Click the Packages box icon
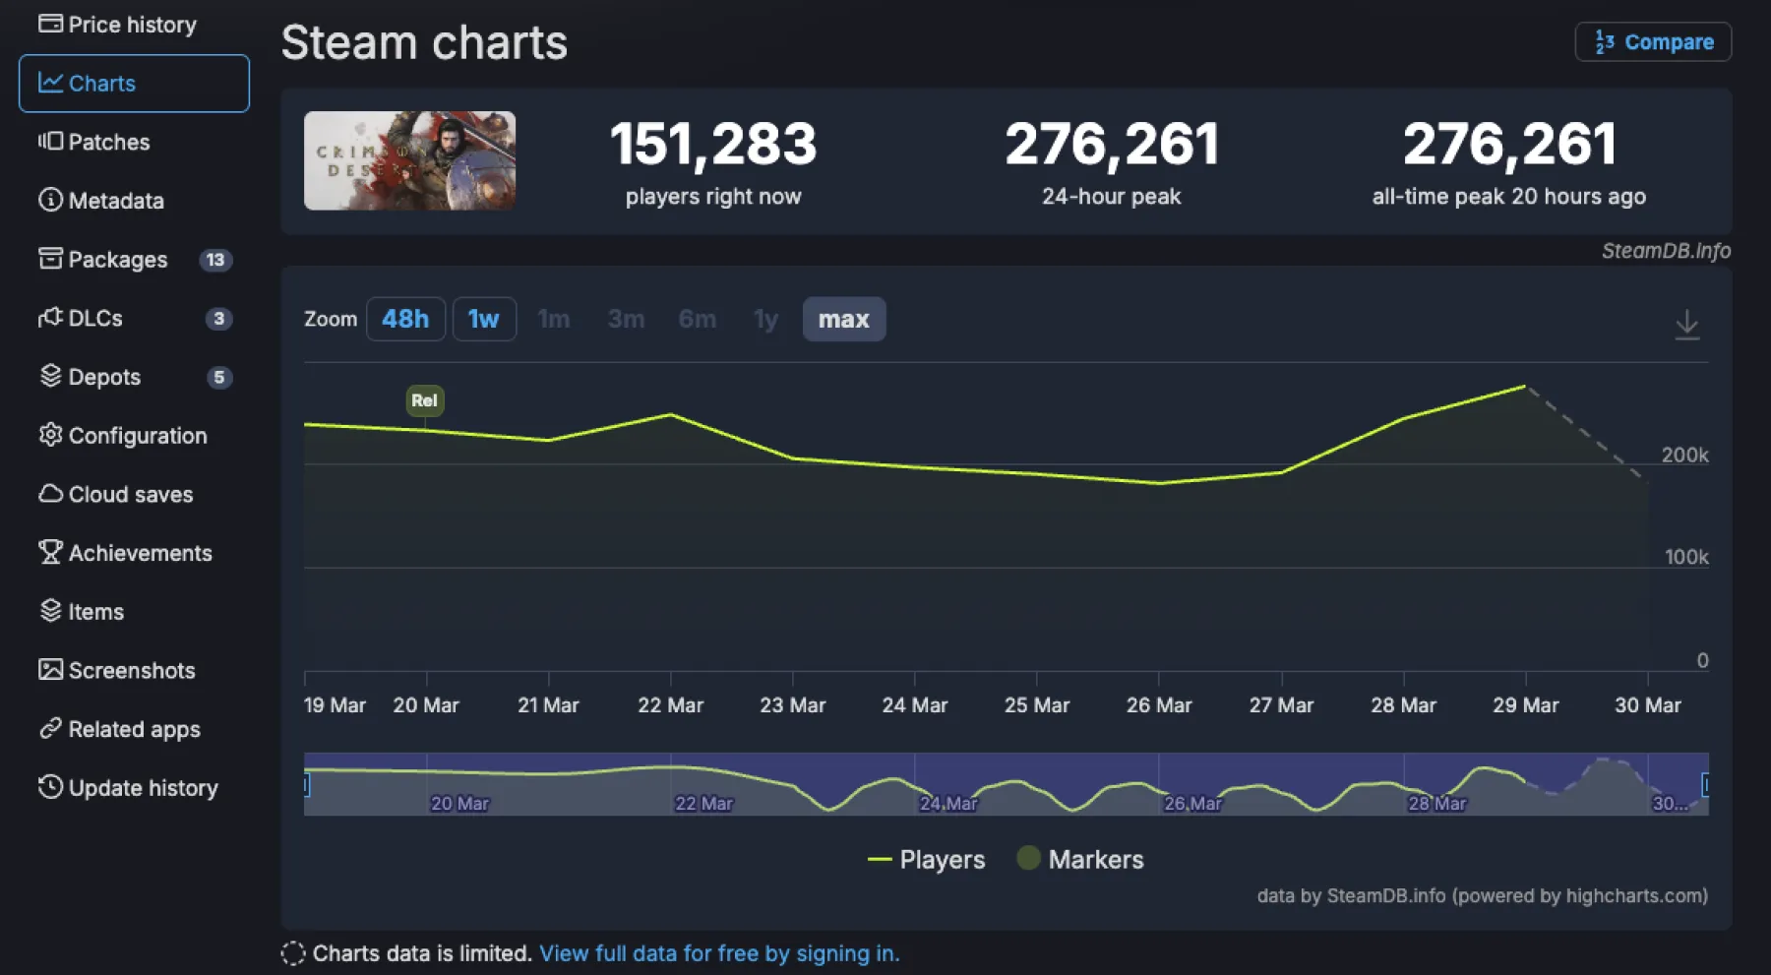The width and height of the screenshot is (1771, 975). (x=50, y=259)
